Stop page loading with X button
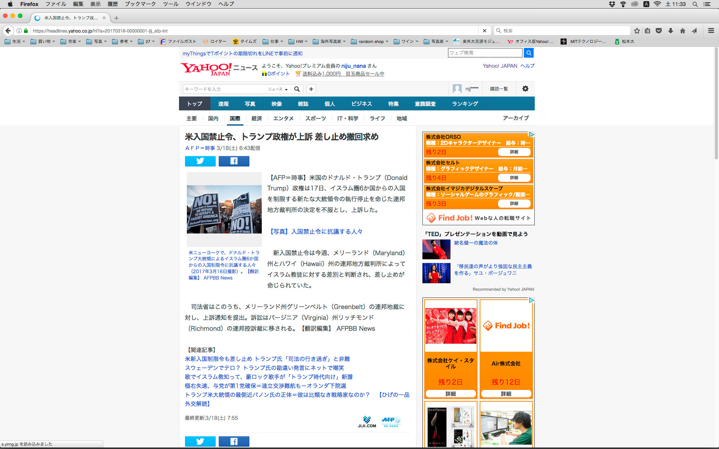 click(484, 31)
